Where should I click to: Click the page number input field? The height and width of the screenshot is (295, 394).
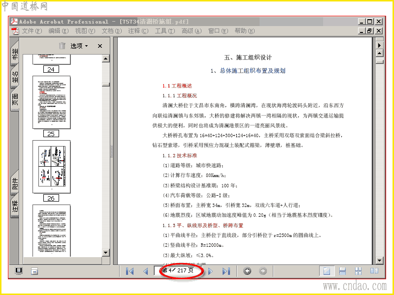pyautogui.click(x=179, y=271)
